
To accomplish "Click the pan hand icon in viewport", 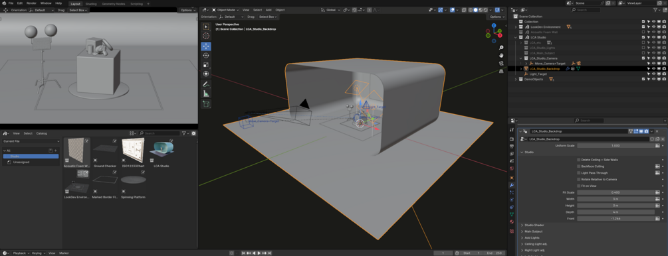I will click(501, 55).
